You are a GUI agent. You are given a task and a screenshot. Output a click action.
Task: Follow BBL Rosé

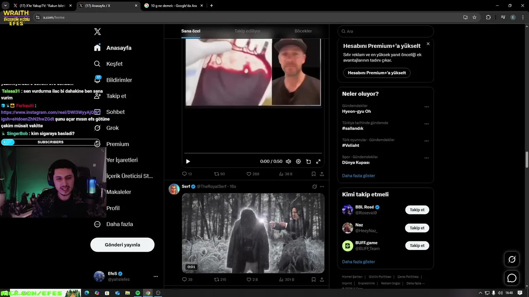point(417,210)
